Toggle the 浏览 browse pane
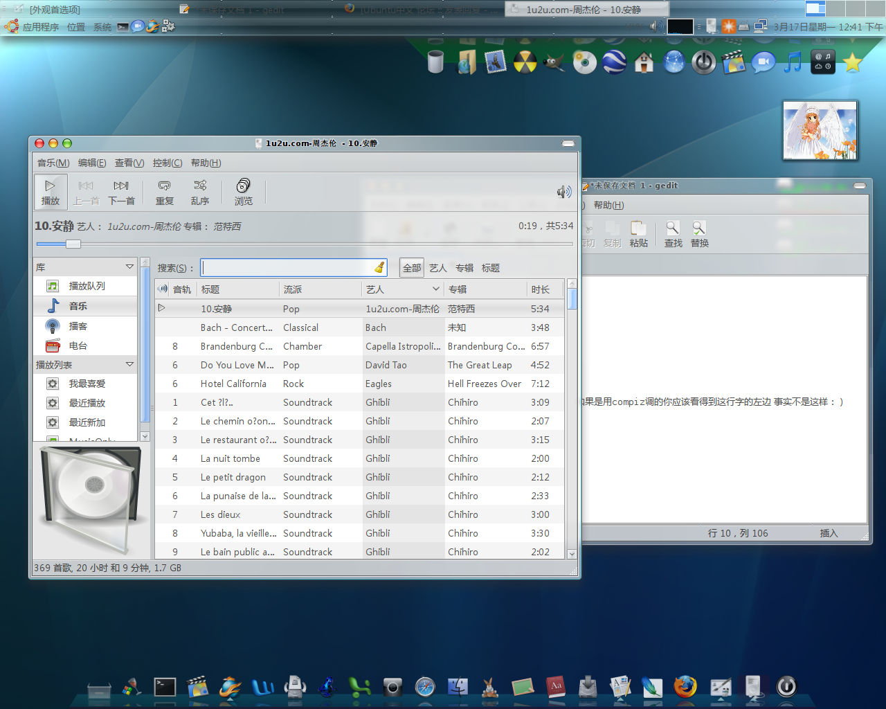 [x=244, y=192]
